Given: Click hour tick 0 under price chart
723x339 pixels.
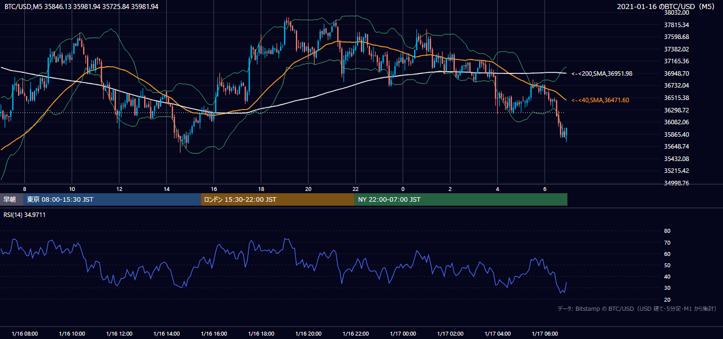Looking at the screenshot, I should click(403, 189).
